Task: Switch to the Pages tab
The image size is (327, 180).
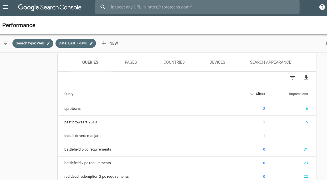Action: [x=131, y=62]
